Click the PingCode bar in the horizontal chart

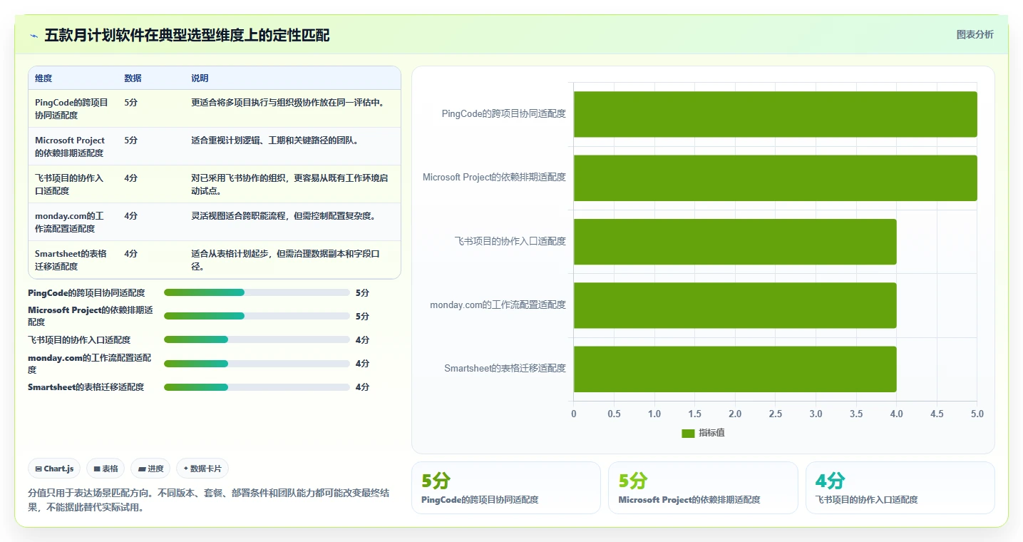click(x=775, y=114)
